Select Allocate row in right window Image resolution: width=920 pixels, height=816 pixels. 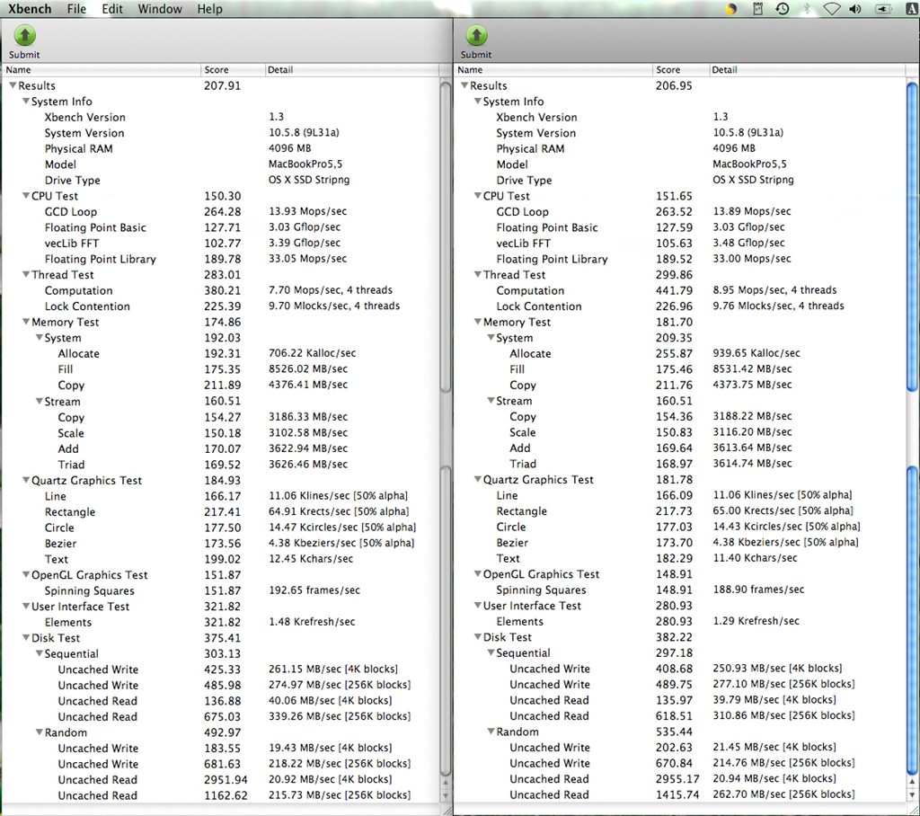(681, 353)
